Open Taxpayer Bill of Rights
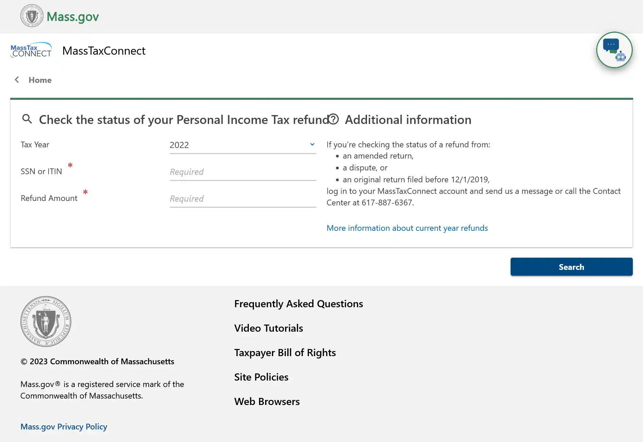Screen dimensions: 643x442 285,353
